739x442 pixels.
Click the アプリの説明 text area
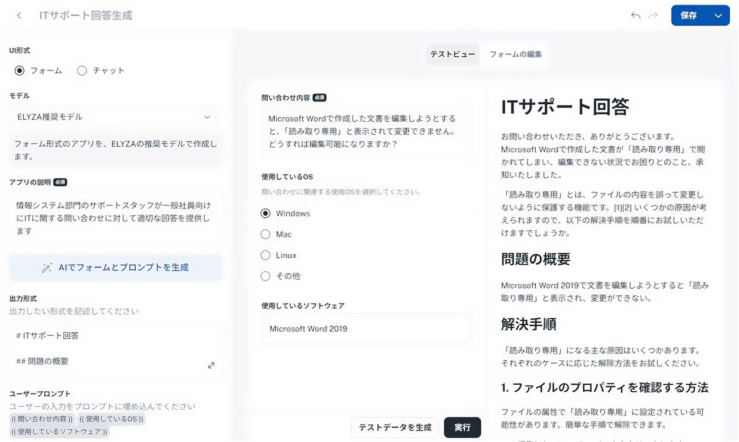(115, 218)
